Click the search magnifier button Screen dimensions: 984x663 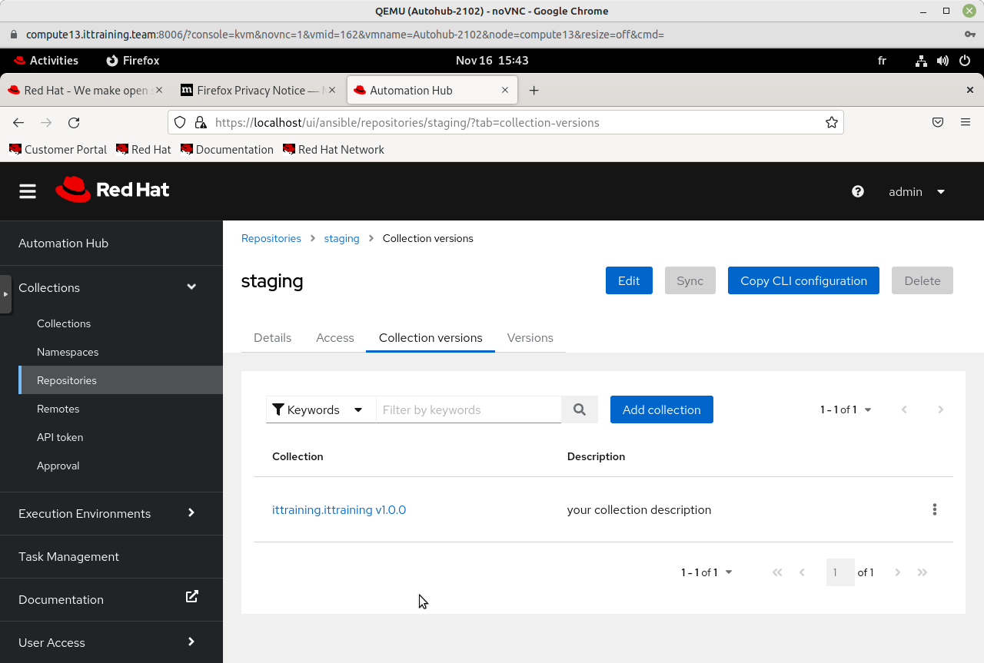coord(580,409)
